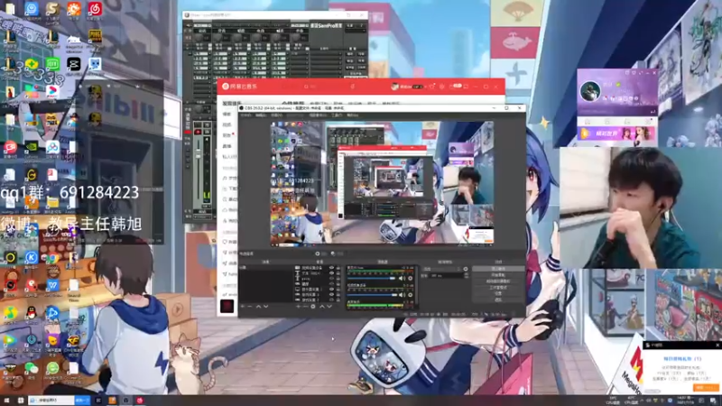Click 工作室模式 button in OBS Controls
The width and height of the screenshot is (722, 406).
(498, 287)
